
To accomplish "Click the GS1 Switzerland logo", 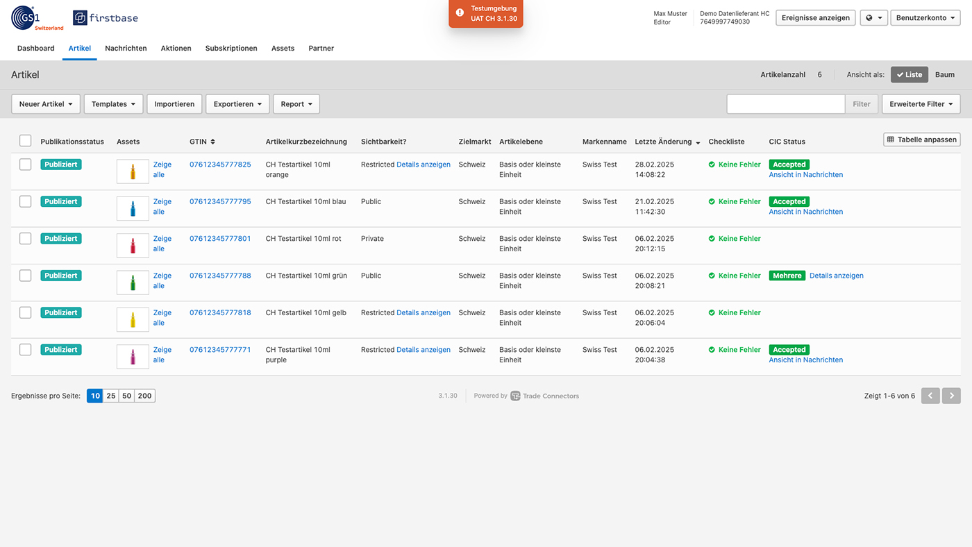I will click(37, 18).
